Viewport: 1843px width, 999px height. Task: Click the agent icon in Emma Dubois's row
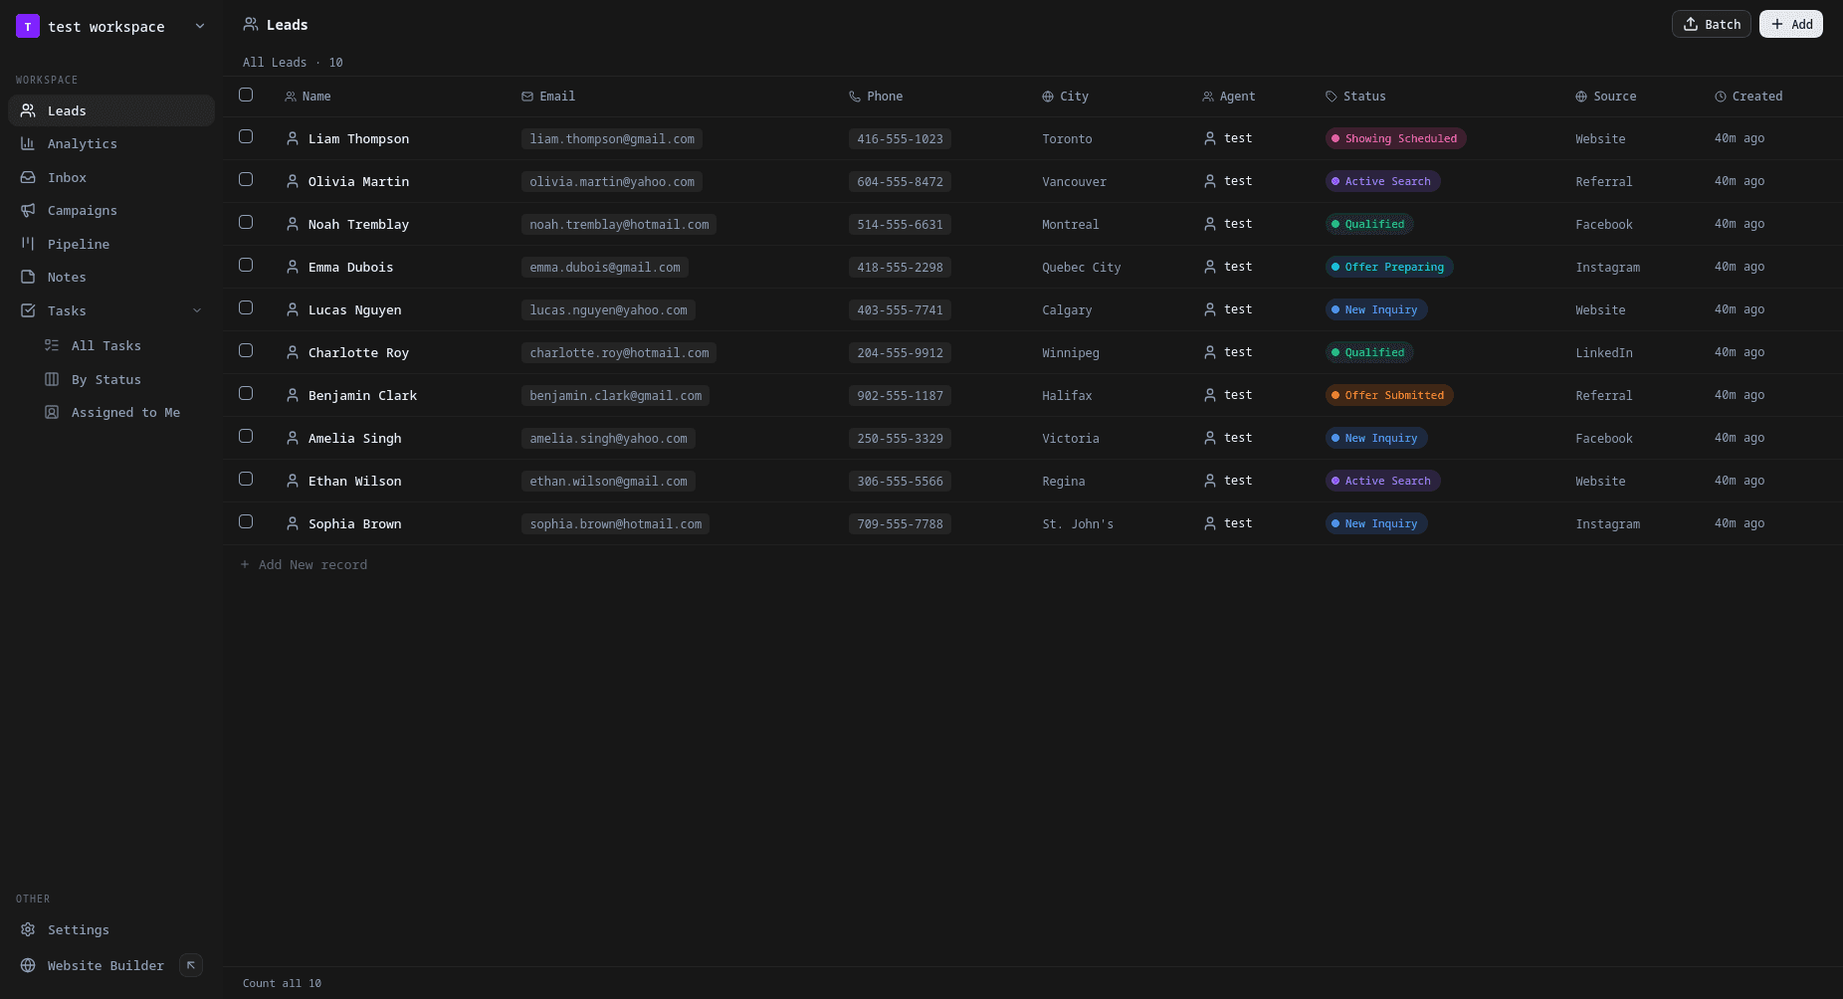point(1210,267)
